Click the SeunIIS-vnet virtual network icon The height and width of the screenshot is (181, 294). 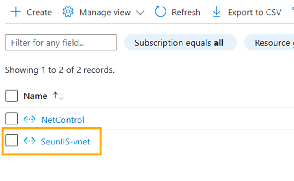[30, 141]
